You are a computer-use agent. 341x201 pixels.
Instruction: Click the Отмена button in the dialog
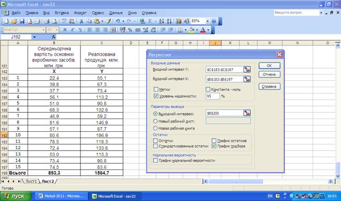(269, 75)
